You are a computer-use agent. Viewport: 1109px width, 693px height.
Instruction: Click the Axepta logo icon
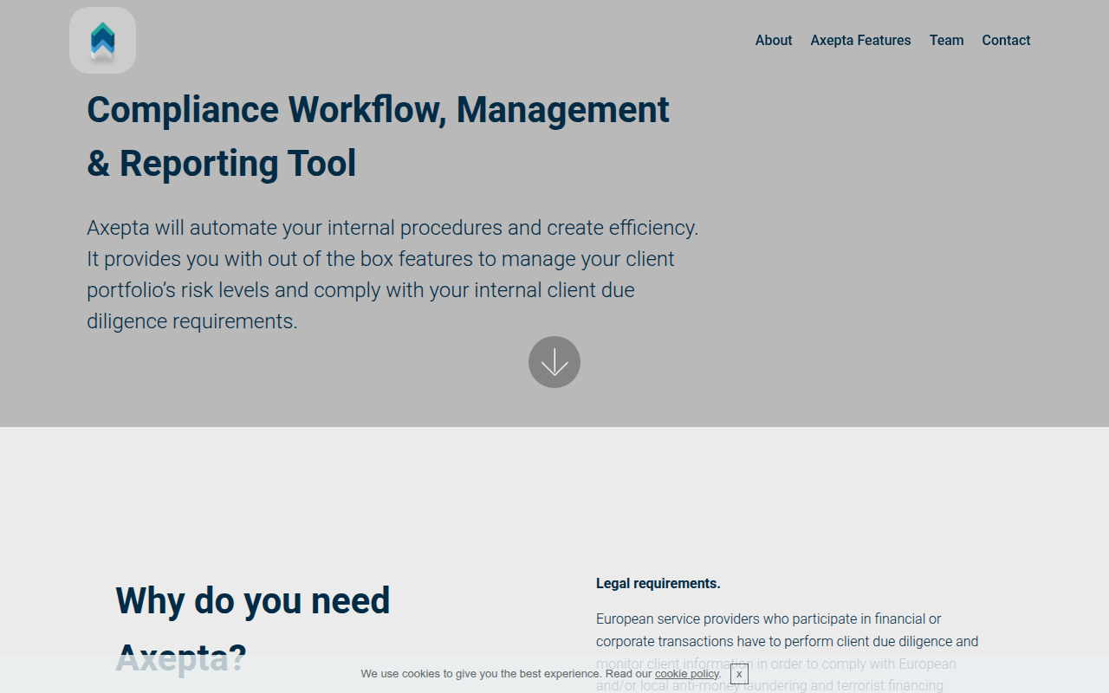point(102,41)
